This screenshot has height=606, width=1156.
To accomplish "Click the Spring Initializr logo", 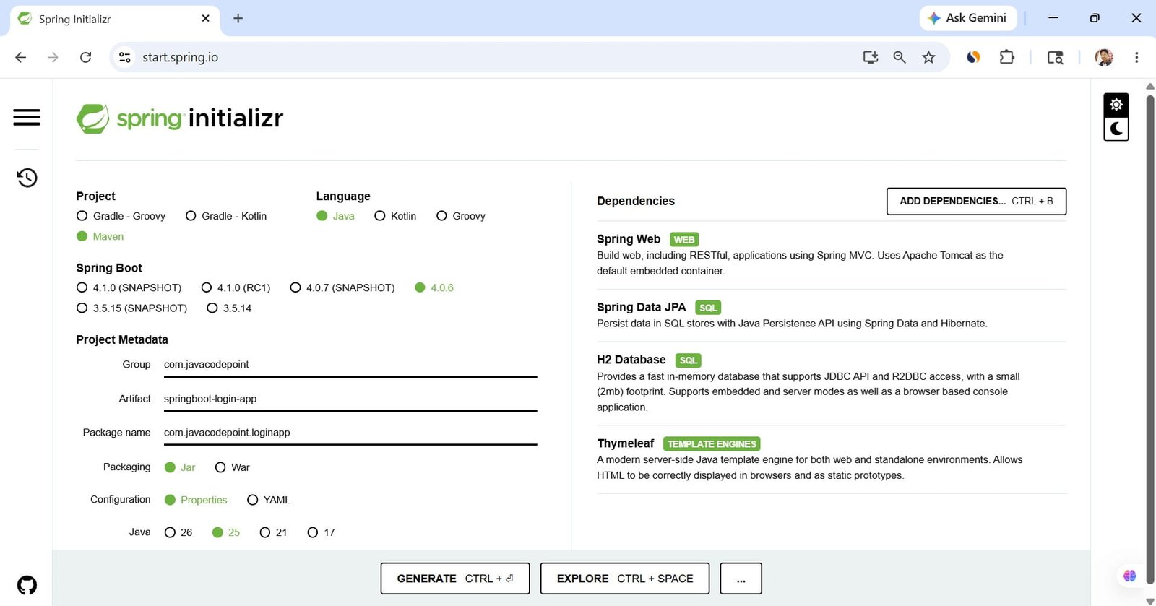I will tap(180, 118).
